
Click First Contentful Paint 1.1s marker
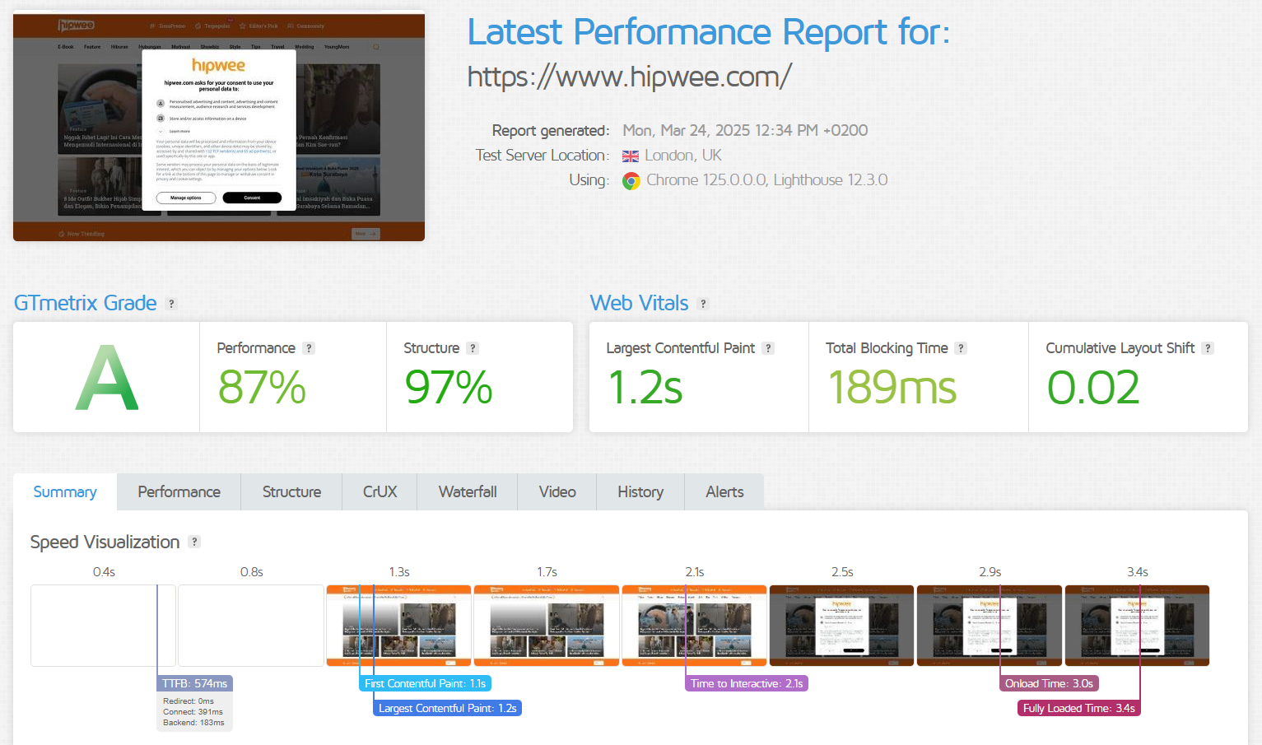coord(426,683)
